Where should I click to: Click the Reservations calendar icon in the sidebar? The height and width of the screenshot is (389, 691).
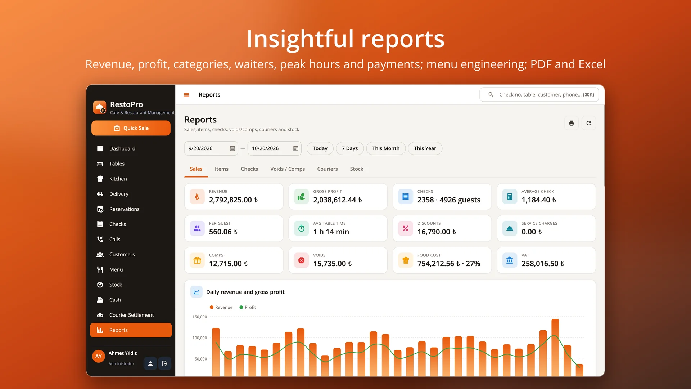click(x=100, y=209)
